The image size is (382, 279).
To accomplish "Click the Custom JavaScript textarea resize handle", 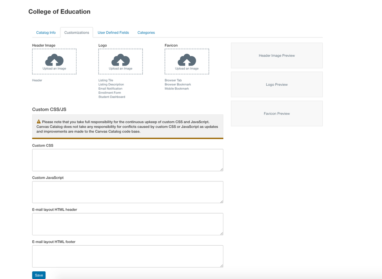I will 221,201.
